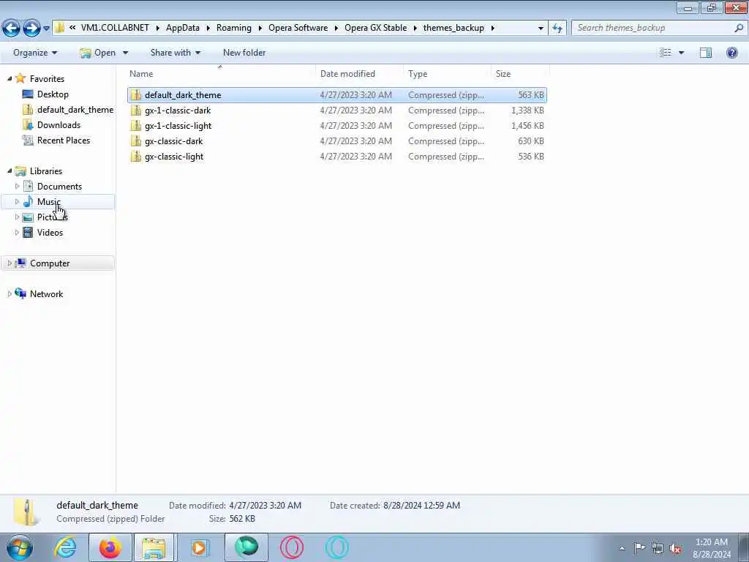
Task: Open the More view options dropdown
Action: coord(681,53)
